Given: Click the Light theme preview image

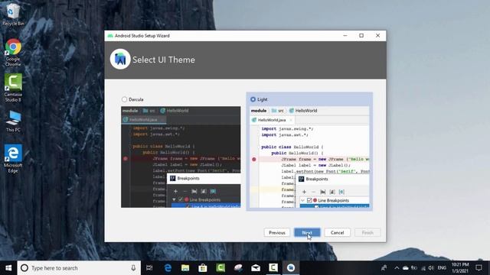Looking at the screenshot, I should 309,157.
